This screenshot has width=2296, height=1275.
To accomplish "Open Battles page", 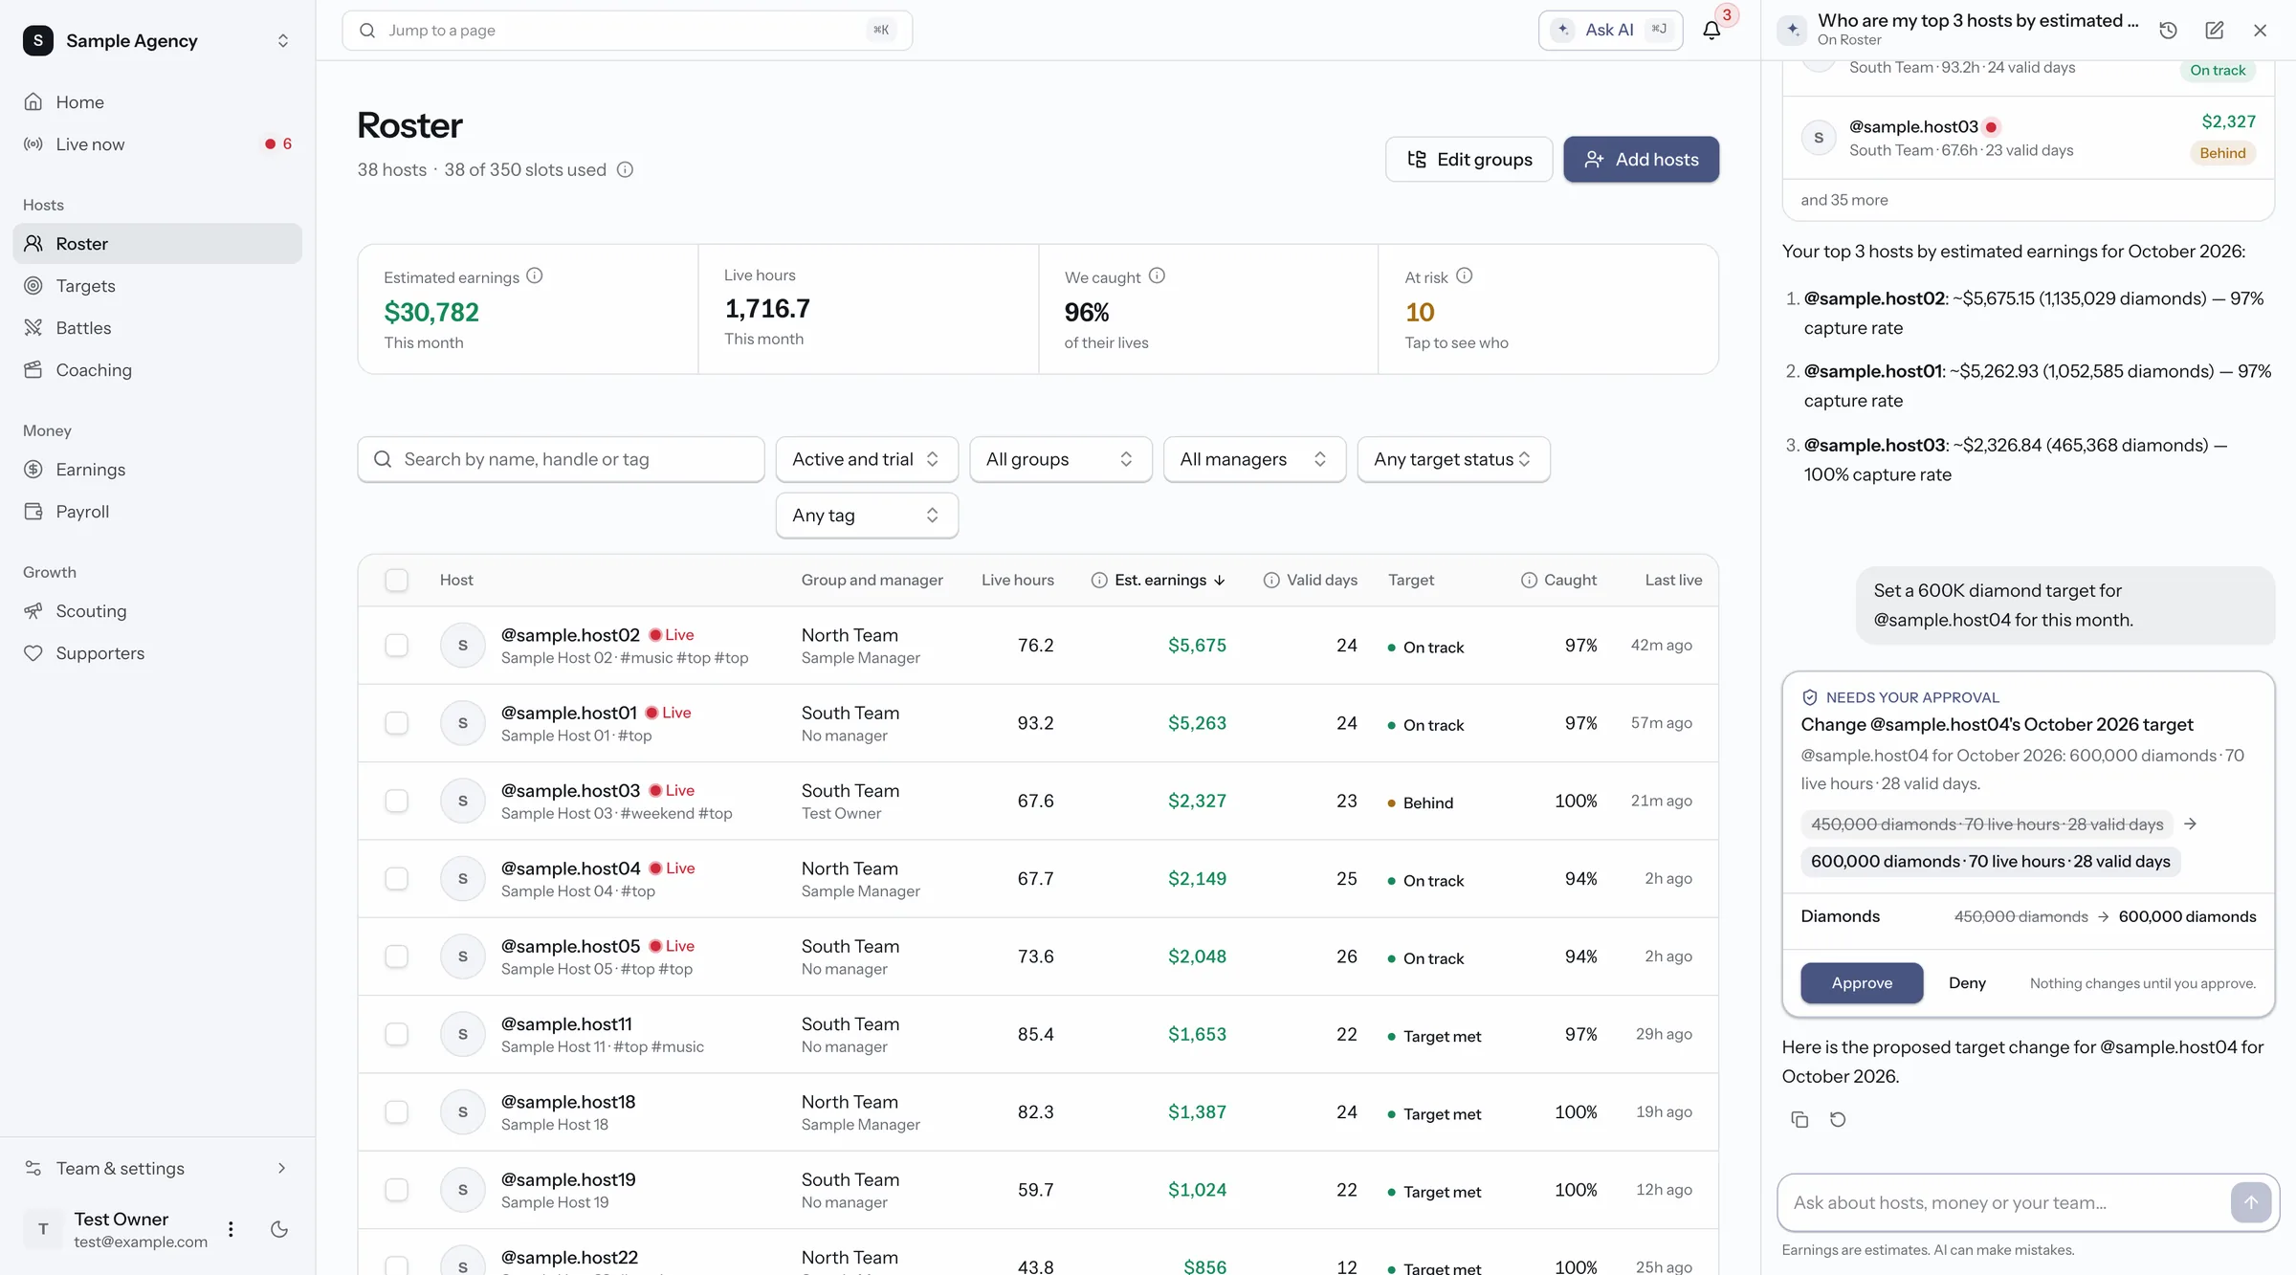I will coord(157,328).
